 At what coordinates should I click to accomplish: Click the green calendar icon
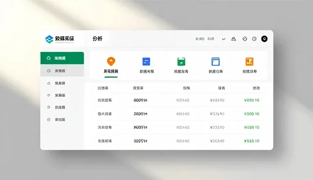coord(181,62)
